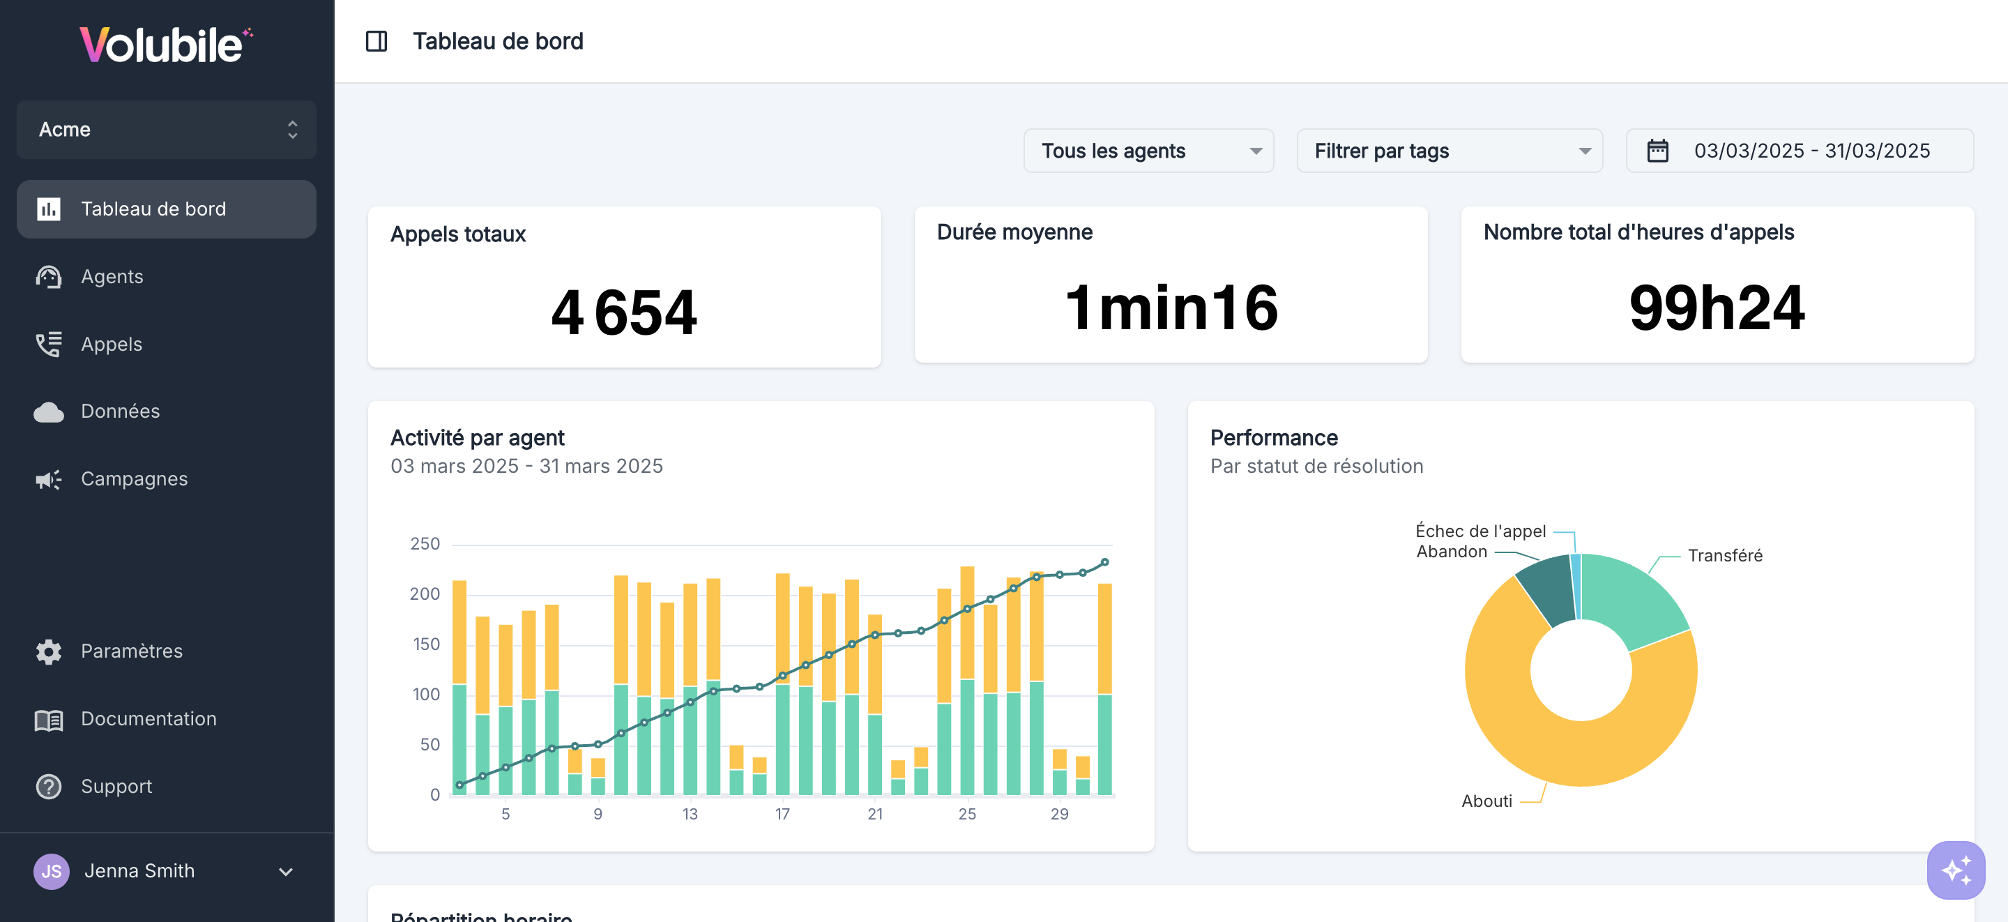
Task: Click the Documentation link text
Action: click(149, 719)
